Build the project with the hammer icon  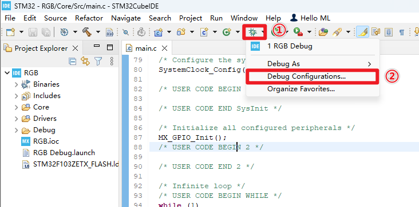pyautogui.click(x=87, y=32)
